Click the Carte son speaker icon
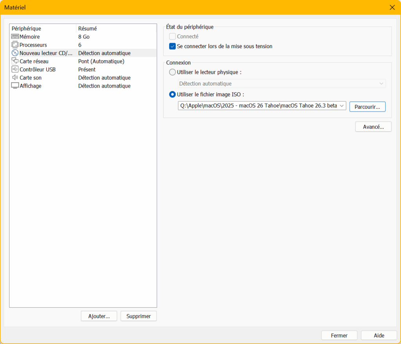Screen dimensions: 401x344 click(15, 78)
